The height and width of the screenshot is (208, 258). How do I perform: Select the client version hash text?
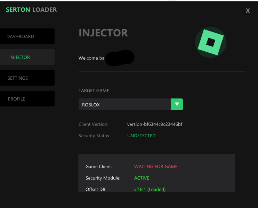click(155, 124)
